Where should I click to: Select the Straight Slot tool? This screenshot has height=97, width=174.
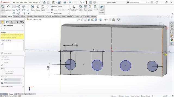14,13
